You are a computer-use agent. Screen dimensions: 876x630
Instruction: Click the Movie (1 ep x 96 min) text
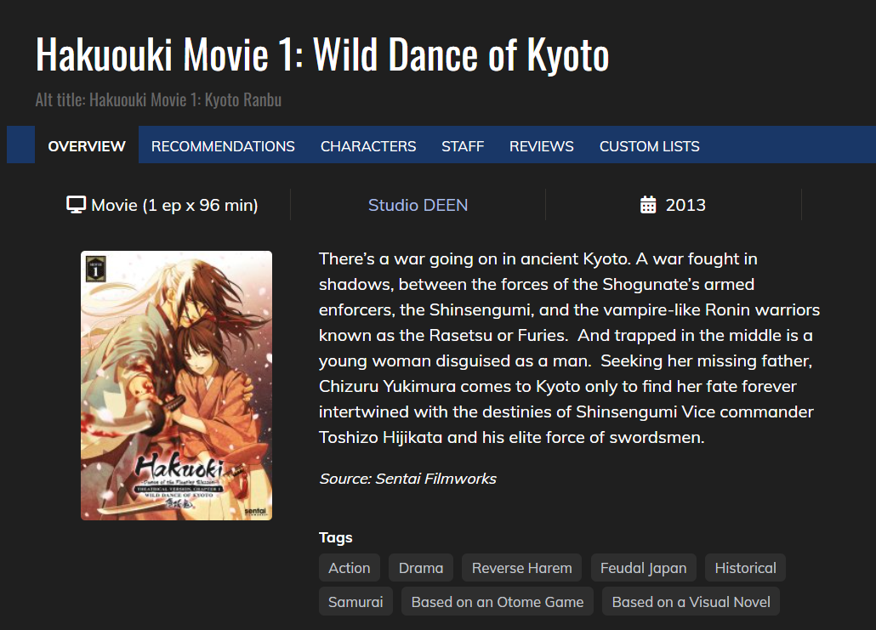174,205
